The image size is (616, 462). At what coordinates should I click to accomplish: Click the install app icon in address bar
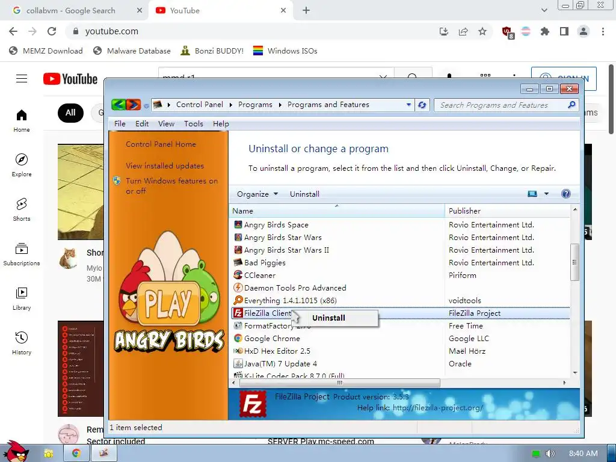click(x=444, y=31)
